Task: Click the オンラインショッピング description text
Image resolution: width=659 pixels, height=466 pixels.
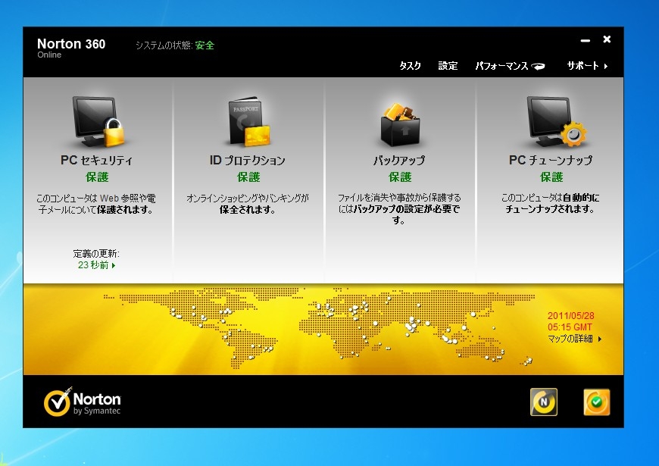Action: pos(248,204)
